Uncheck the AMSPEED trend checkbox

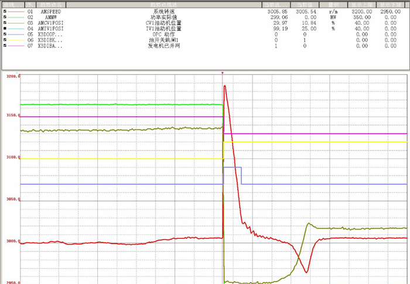(x=5, y=11)
